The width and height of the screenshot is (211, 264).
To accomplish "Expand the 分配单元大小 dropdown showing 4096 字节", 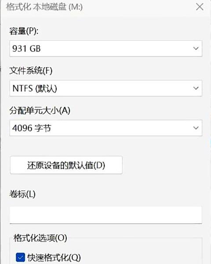I will point(106,128).
